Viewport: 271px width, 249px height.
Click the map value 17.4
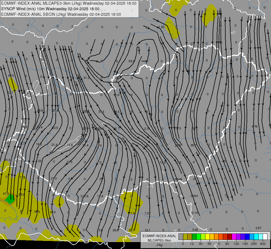(x=132, y=213)
